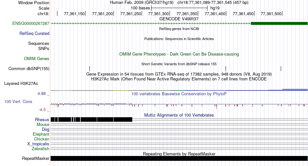This screenshot has height=166, width=308.
Task: Click the Rhesus black alignment block
Action: pos(91,119)
